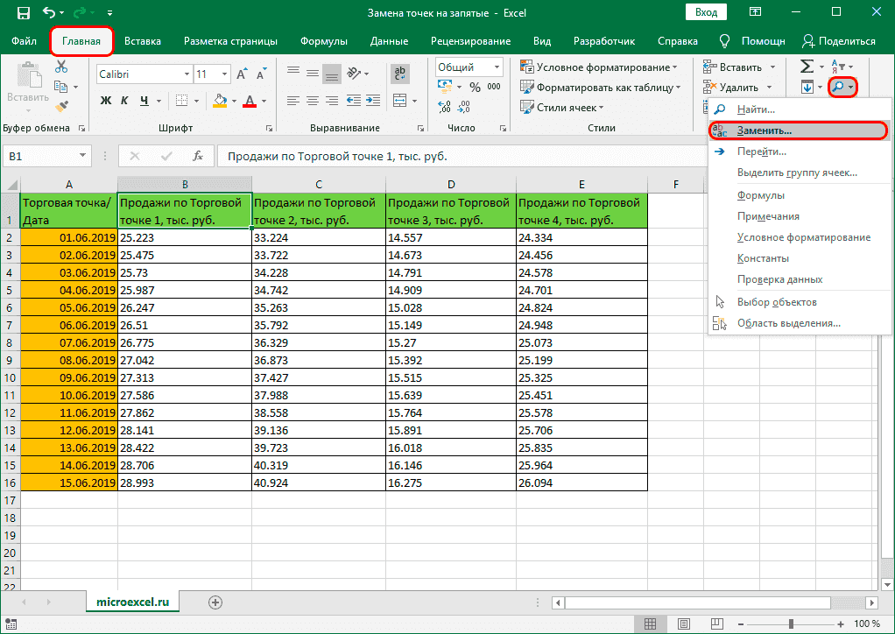The height and width of the screenshot is (634, 895).
Task: Click cell C2 containing 33.224
Action: 318,237
